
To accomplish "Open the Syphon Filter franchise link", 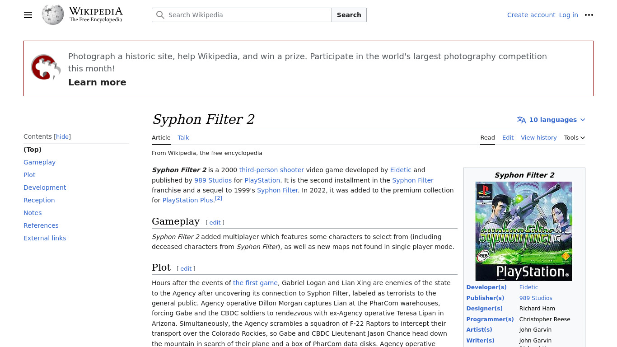I will [413, 180].
